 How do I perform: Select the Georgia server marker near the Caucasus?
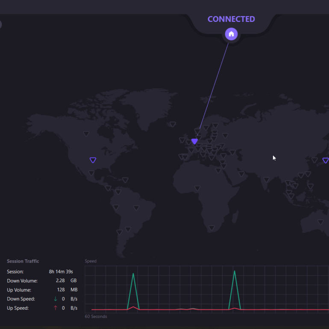232,153
